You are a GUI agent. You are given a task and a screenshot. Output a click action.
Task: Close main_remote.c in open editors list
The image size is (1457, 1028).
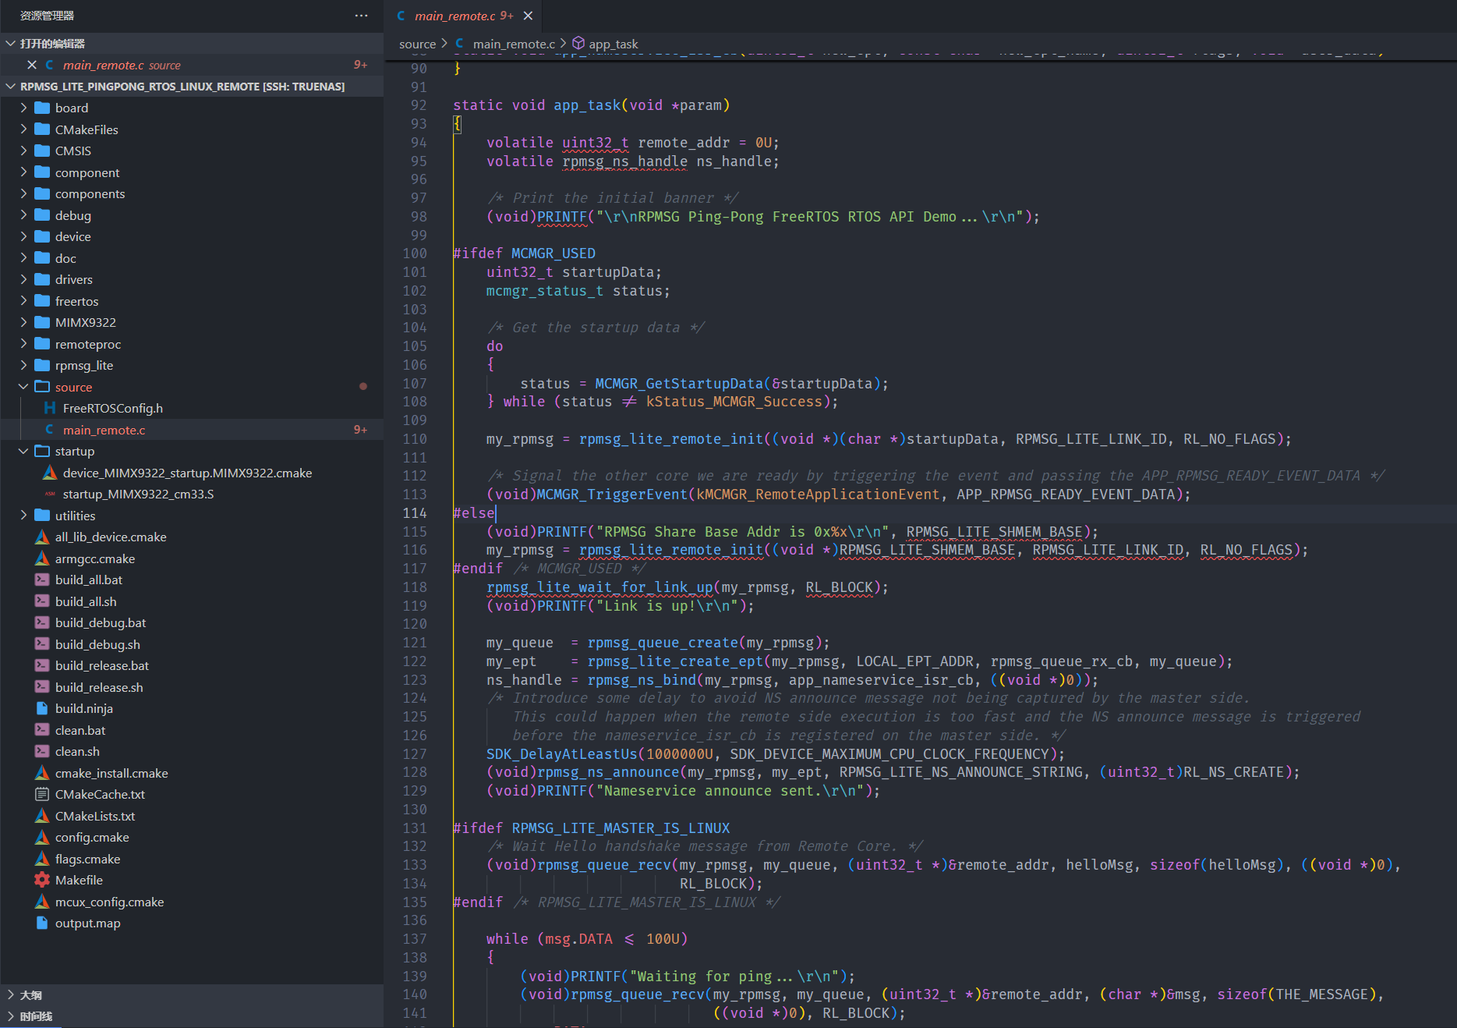32,65
